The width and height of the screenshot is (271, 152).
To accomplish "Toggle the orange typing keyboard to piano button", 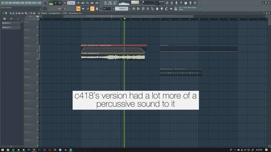I will [78, 8].
